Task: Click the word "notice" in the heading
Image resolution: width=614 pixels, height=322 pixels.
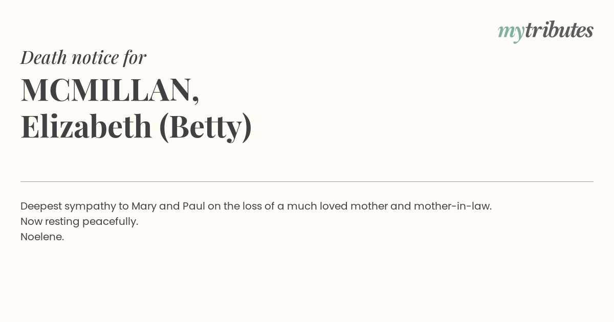Action: click(95, 58)
